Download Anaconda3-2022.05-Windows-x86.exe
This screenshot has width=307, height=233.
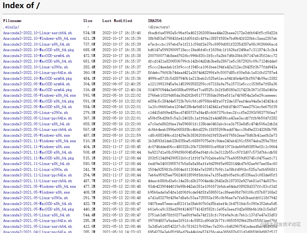pos(37,135)
